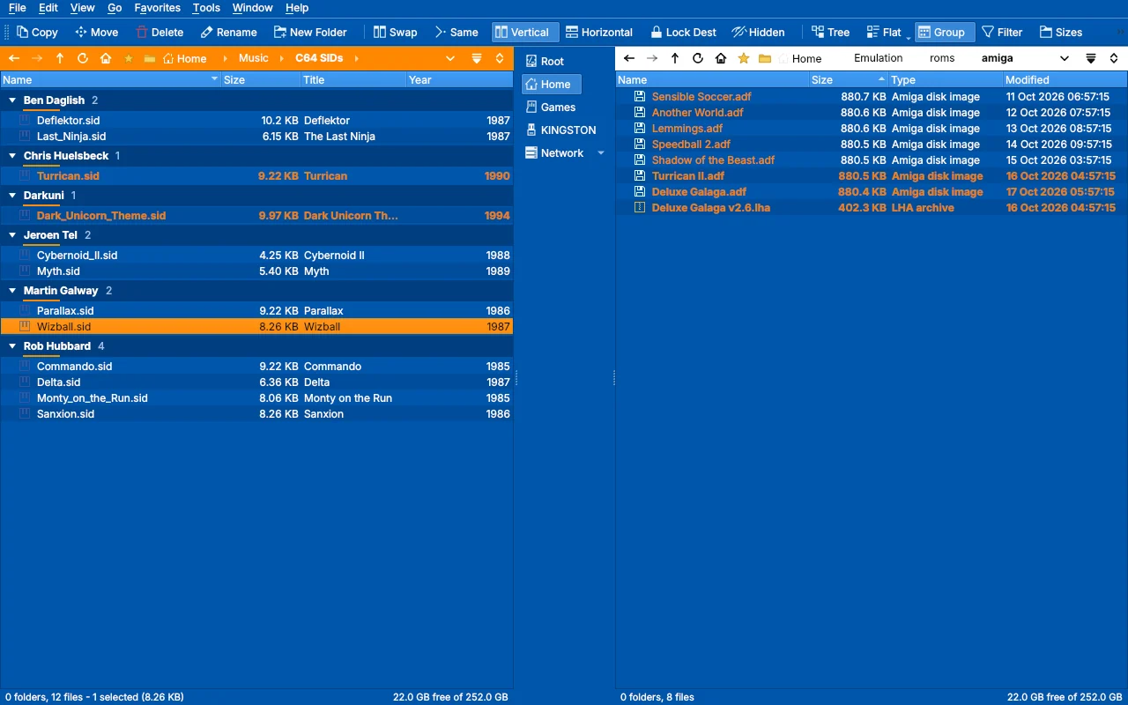Collapse the Jeroen Tel group
1128x705 pixels.
click(12, 235)
